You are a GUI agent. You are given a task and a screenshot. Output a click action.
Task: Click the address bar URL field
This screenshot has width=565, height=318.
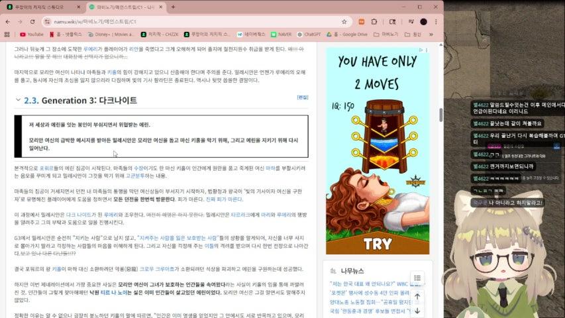(195, 22)
